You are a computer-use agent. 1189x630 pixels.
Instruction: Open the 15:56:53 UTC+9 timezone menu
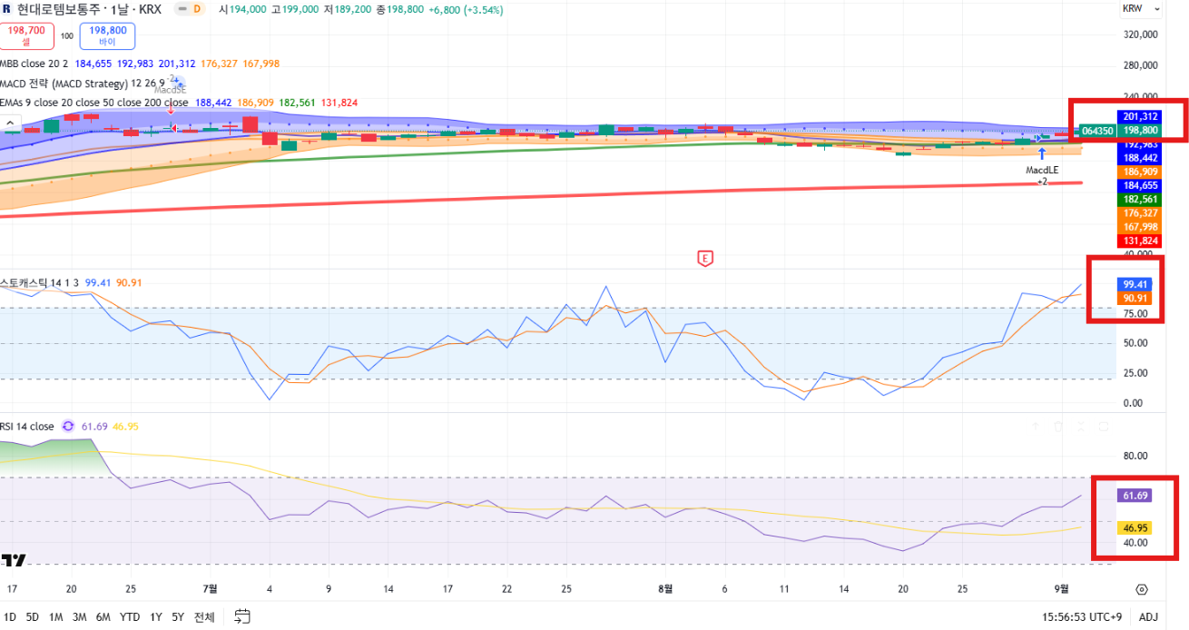(1083, 616)
